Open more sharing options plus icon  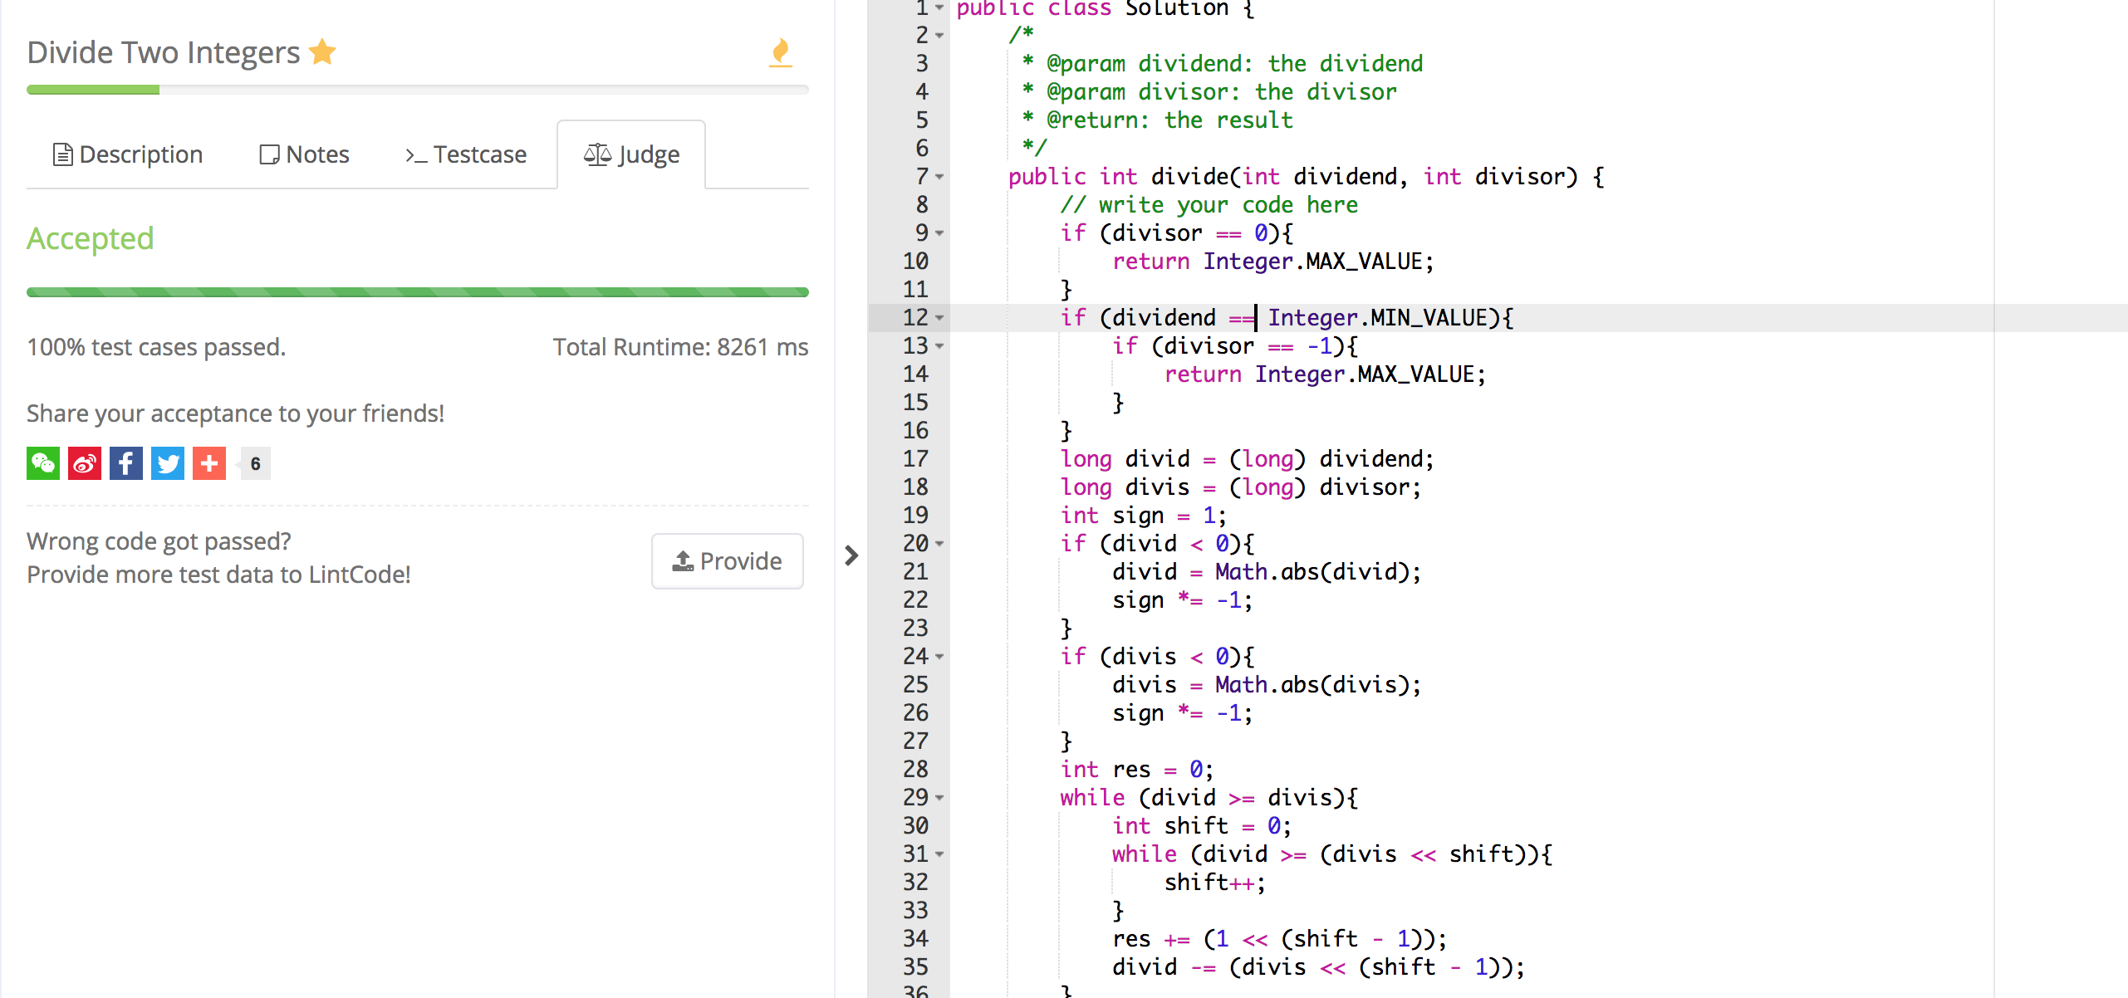pos(209,463)
